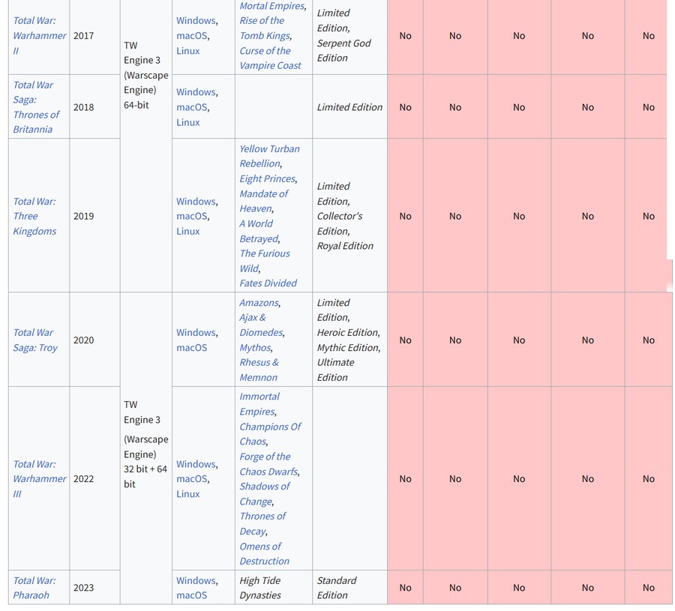Click the High Tide Dynasties cell
Viewport: 675px width, 611px height.
(274, 588)
